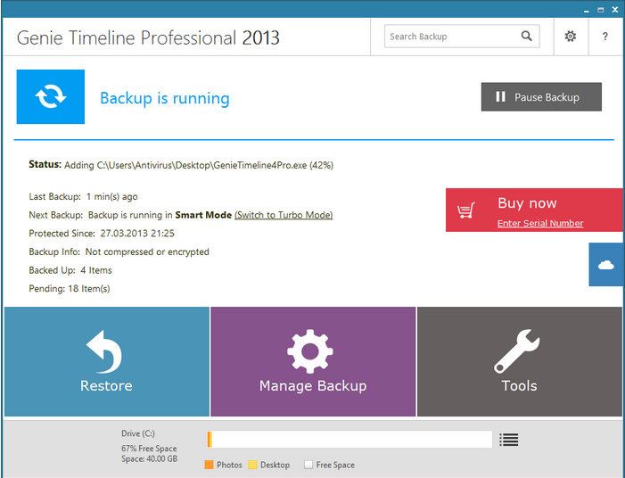Click the Status line adding GenieTimeline4Pro.exe
The height and width of the screenshot is (478, 625).
pyautogui.click(x=181, y=165)
